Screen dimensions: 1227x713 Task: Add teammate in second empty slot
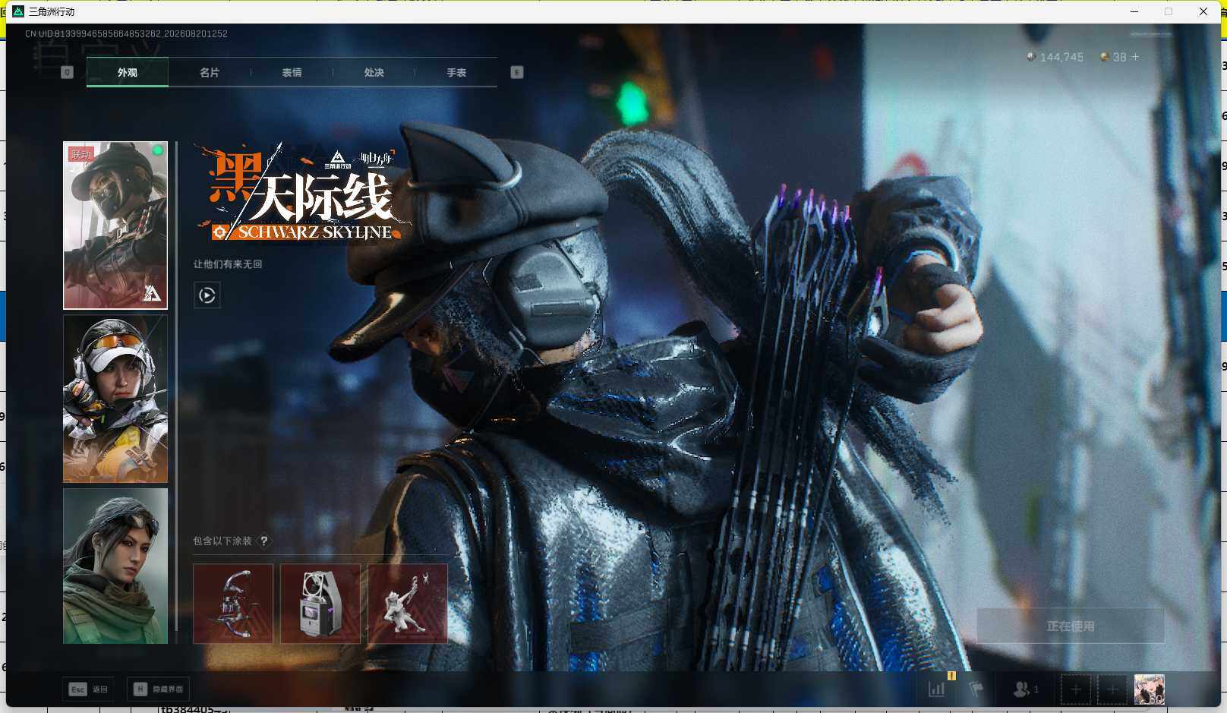[1112, 689]
